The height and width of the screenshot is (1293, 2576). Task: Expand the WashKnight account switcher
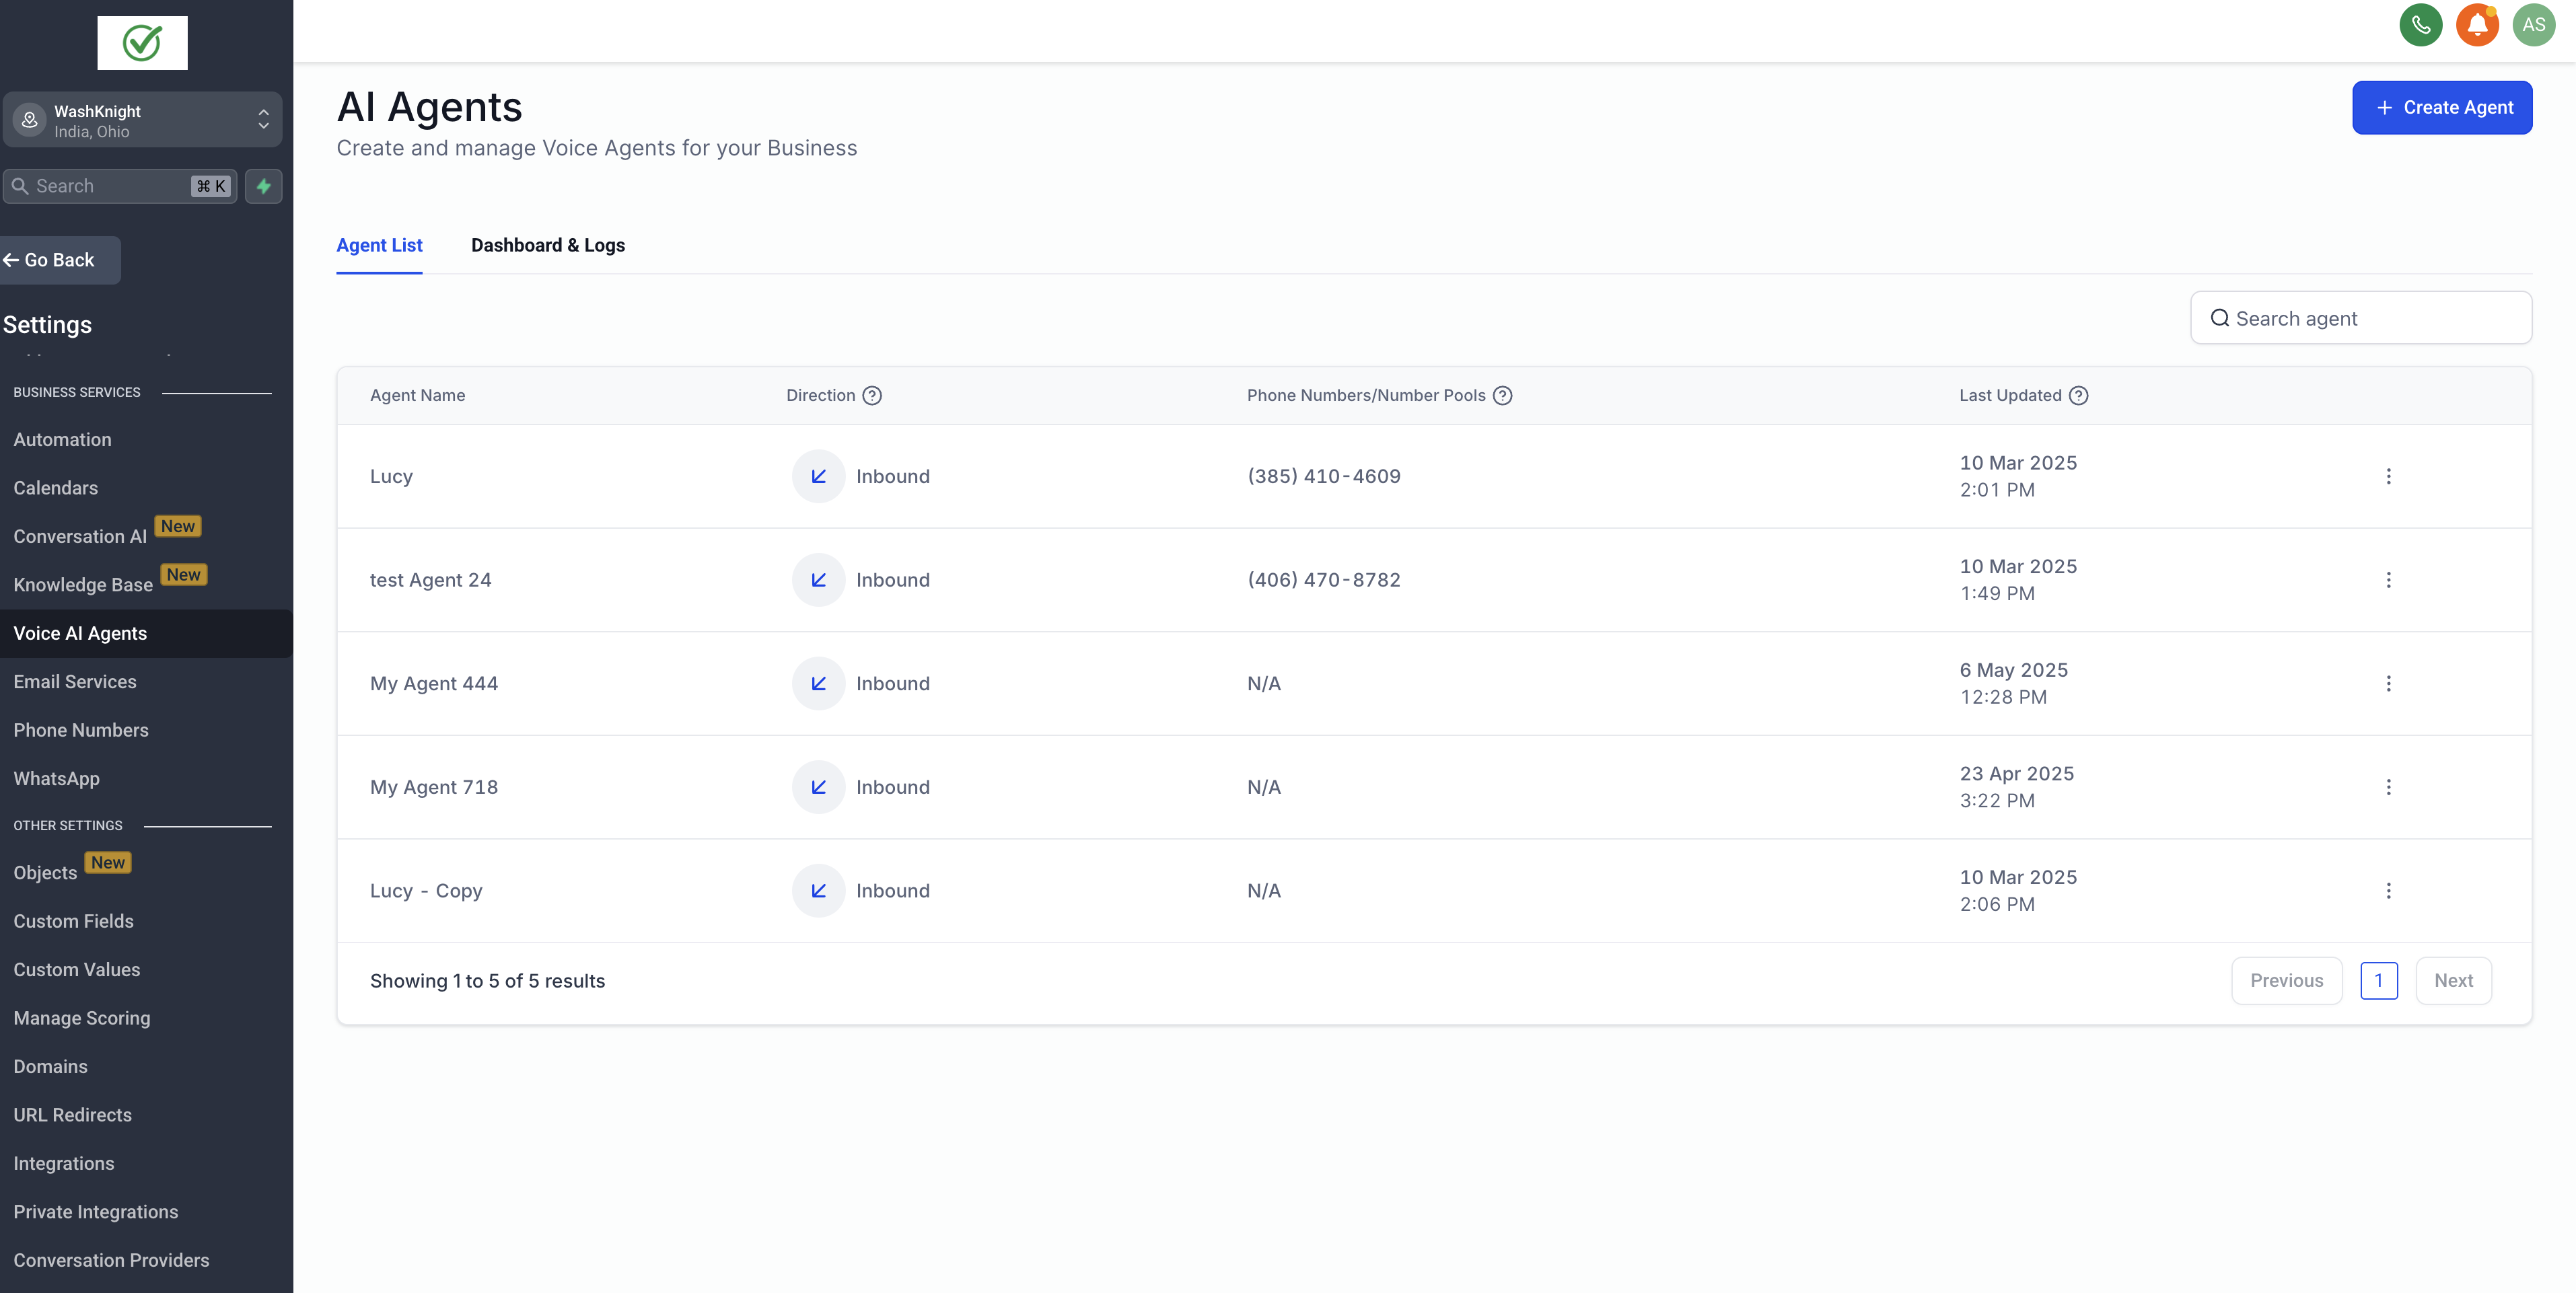[142, 120]
